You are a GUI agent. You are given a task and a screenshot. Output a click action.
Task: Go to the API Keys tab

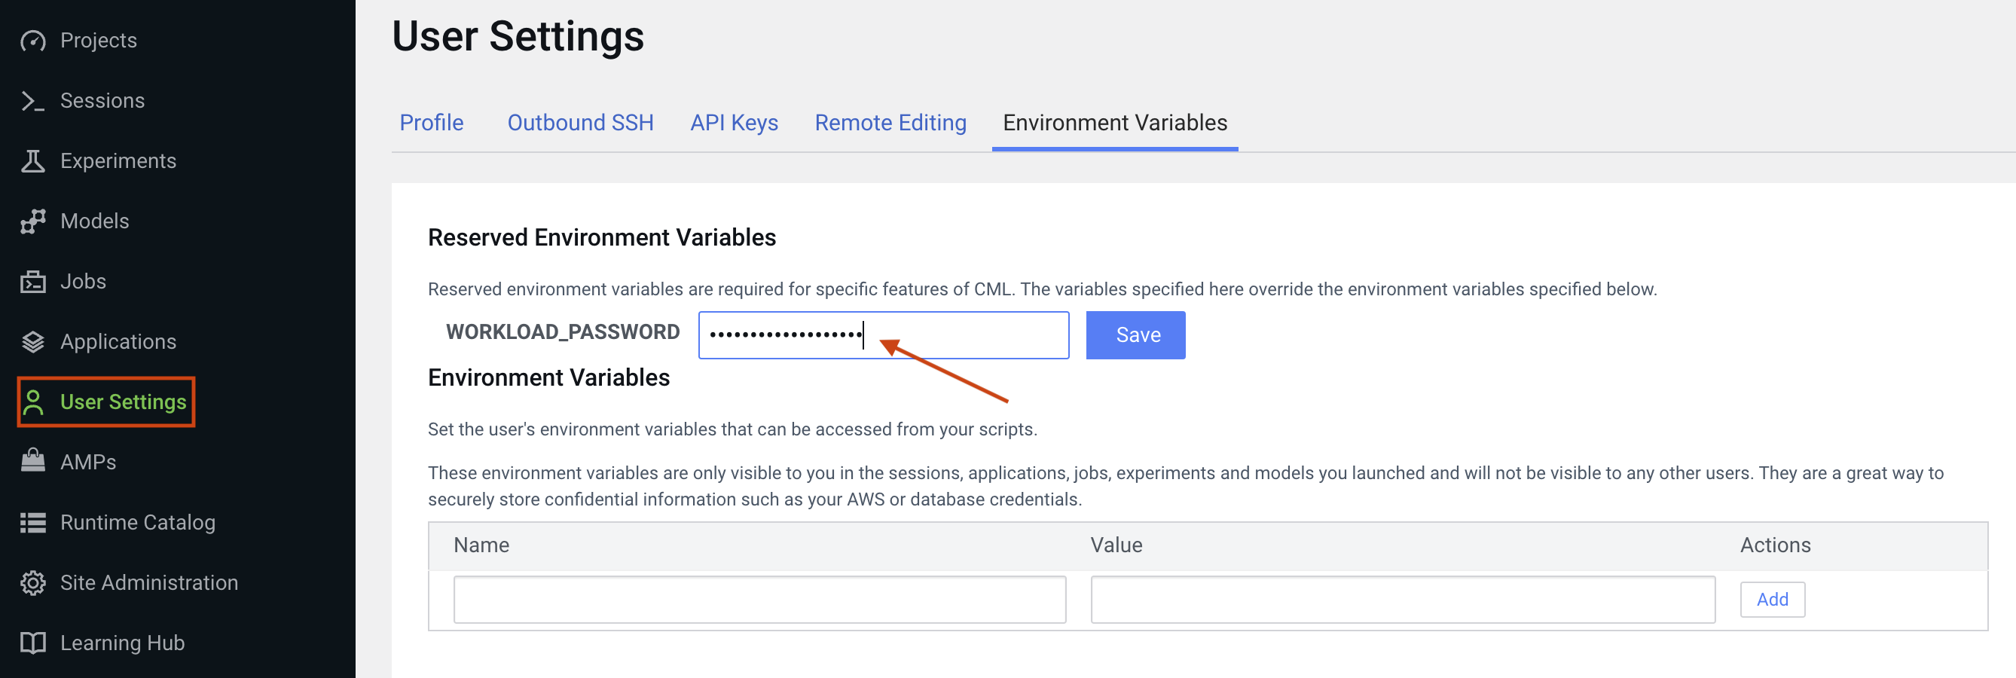[x=733, y=123]
